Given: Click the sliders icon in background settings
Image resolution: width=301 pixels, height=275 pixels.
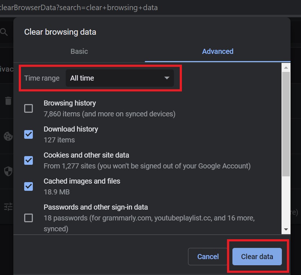Looking at the screenshot, I should [8, 207].
